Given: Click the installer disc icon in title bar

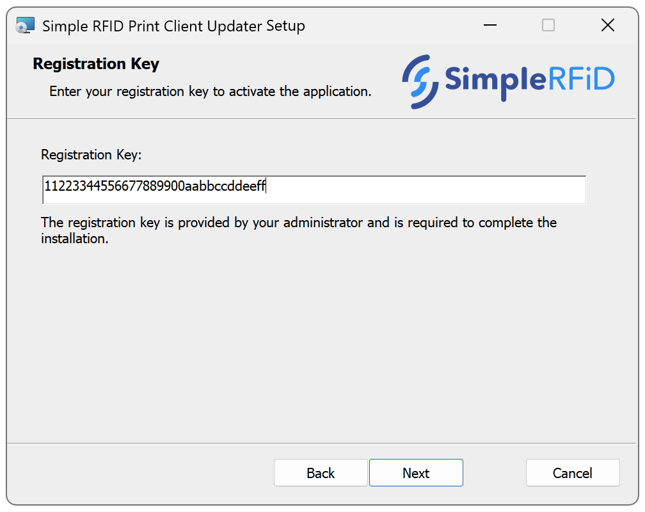Looking at the screenshot, I should (x=24, y=26).
